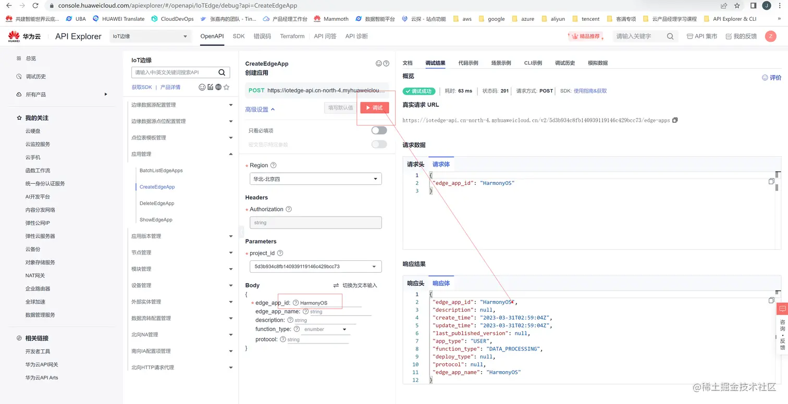Image resolution: width=788 pixels, height=404 pixels.
Task: Open 云硬盘 in 我的关注 list
Action: click(33, 131)
